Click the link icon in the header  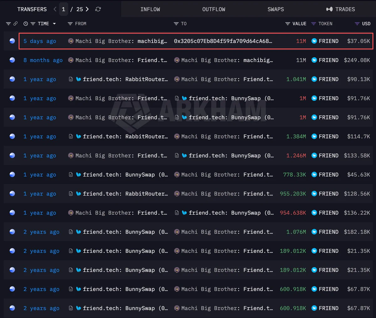pyautogui.click(x=15, y=24)
